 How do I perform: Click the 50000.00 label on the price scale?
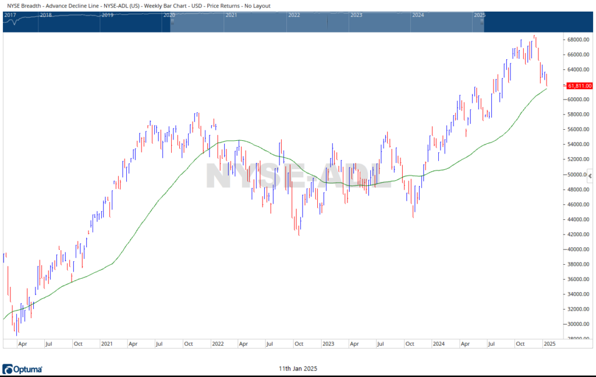click(x=579, y=175)
